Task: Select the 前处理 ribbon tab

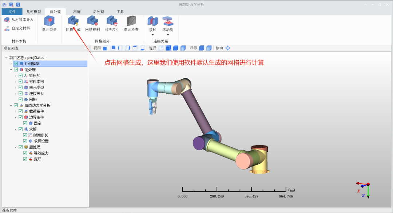Action: point(55,12)
